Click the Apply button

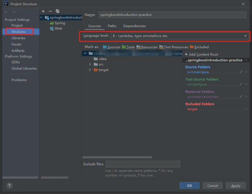236,185
